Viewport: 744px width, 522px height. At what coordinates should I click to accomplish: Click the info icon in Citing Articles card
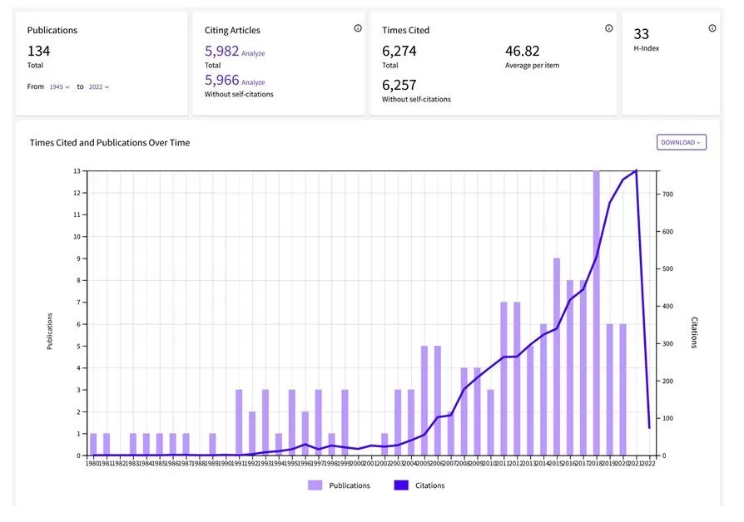358,28
